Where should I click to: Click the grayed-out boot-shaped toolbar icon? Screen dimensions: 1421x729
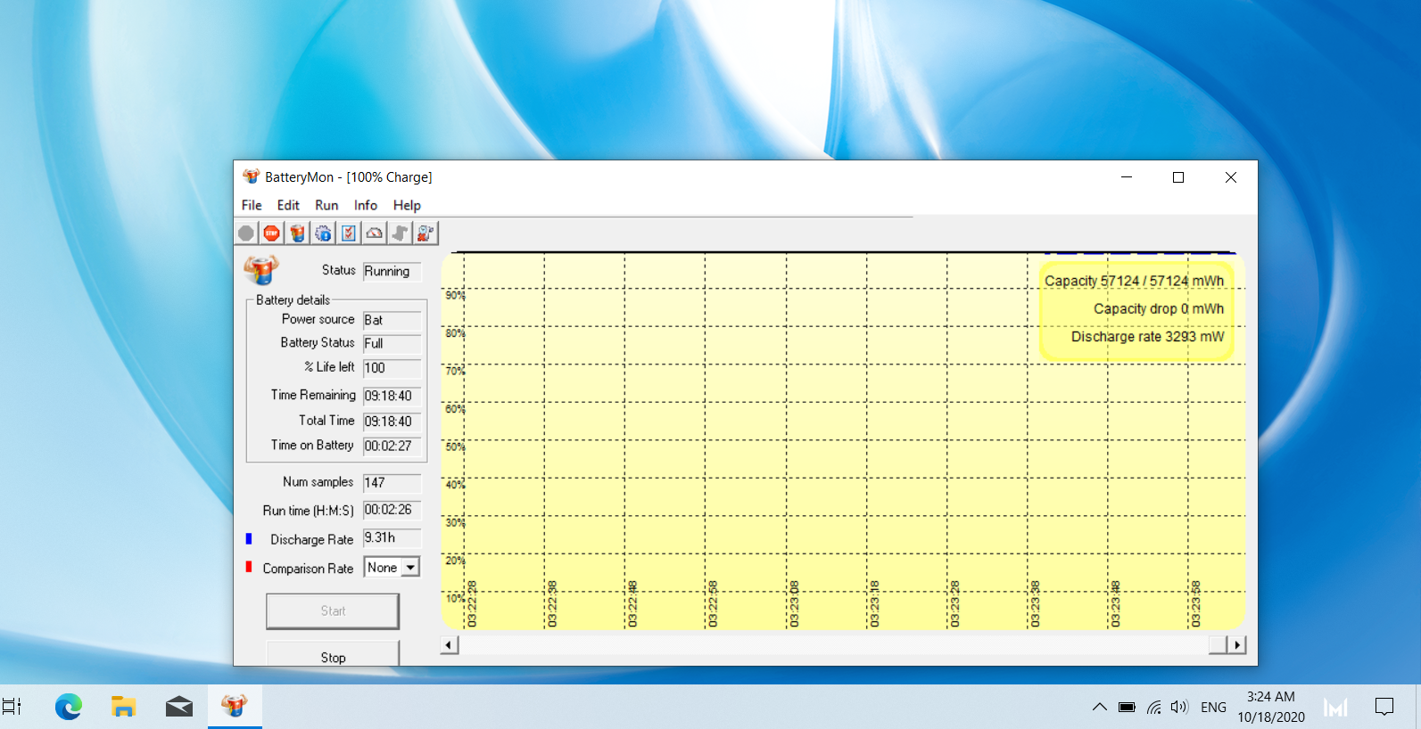(401, 233)
